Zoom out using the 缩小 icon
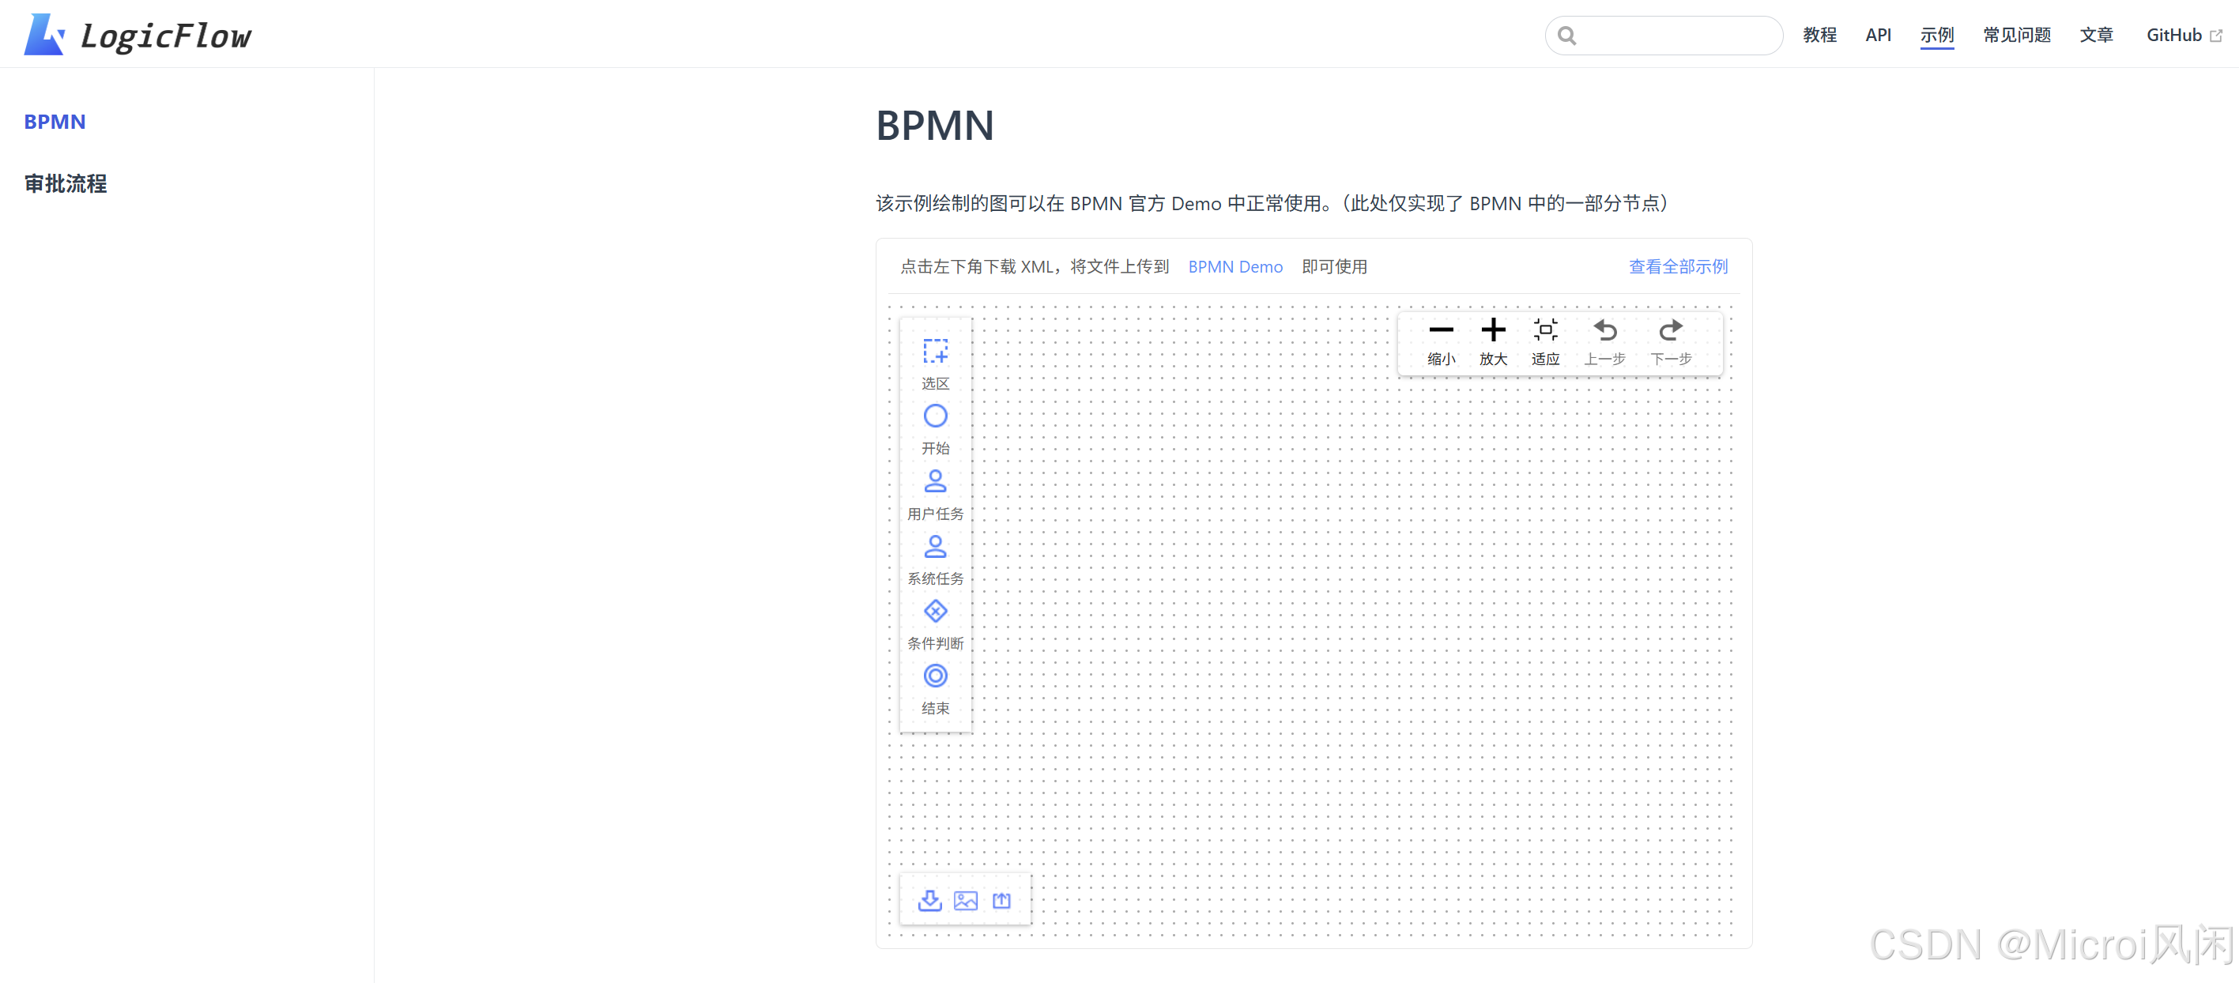Viewport: 2239px width, 983px height. pyautogui.click(x=1441, y=330)
